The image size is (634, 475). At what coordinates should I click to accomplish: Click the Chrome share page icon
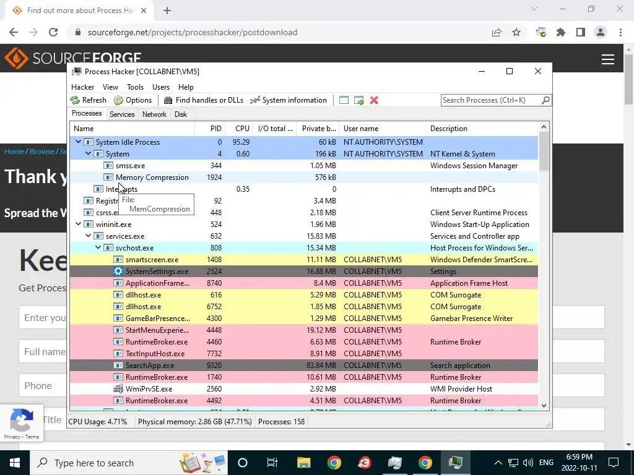497,32
